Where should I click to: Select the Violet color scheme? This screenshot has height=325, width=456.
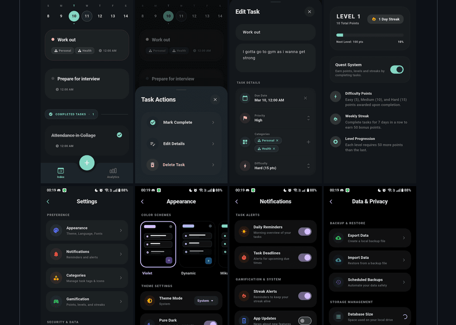[x=157, y=244]
